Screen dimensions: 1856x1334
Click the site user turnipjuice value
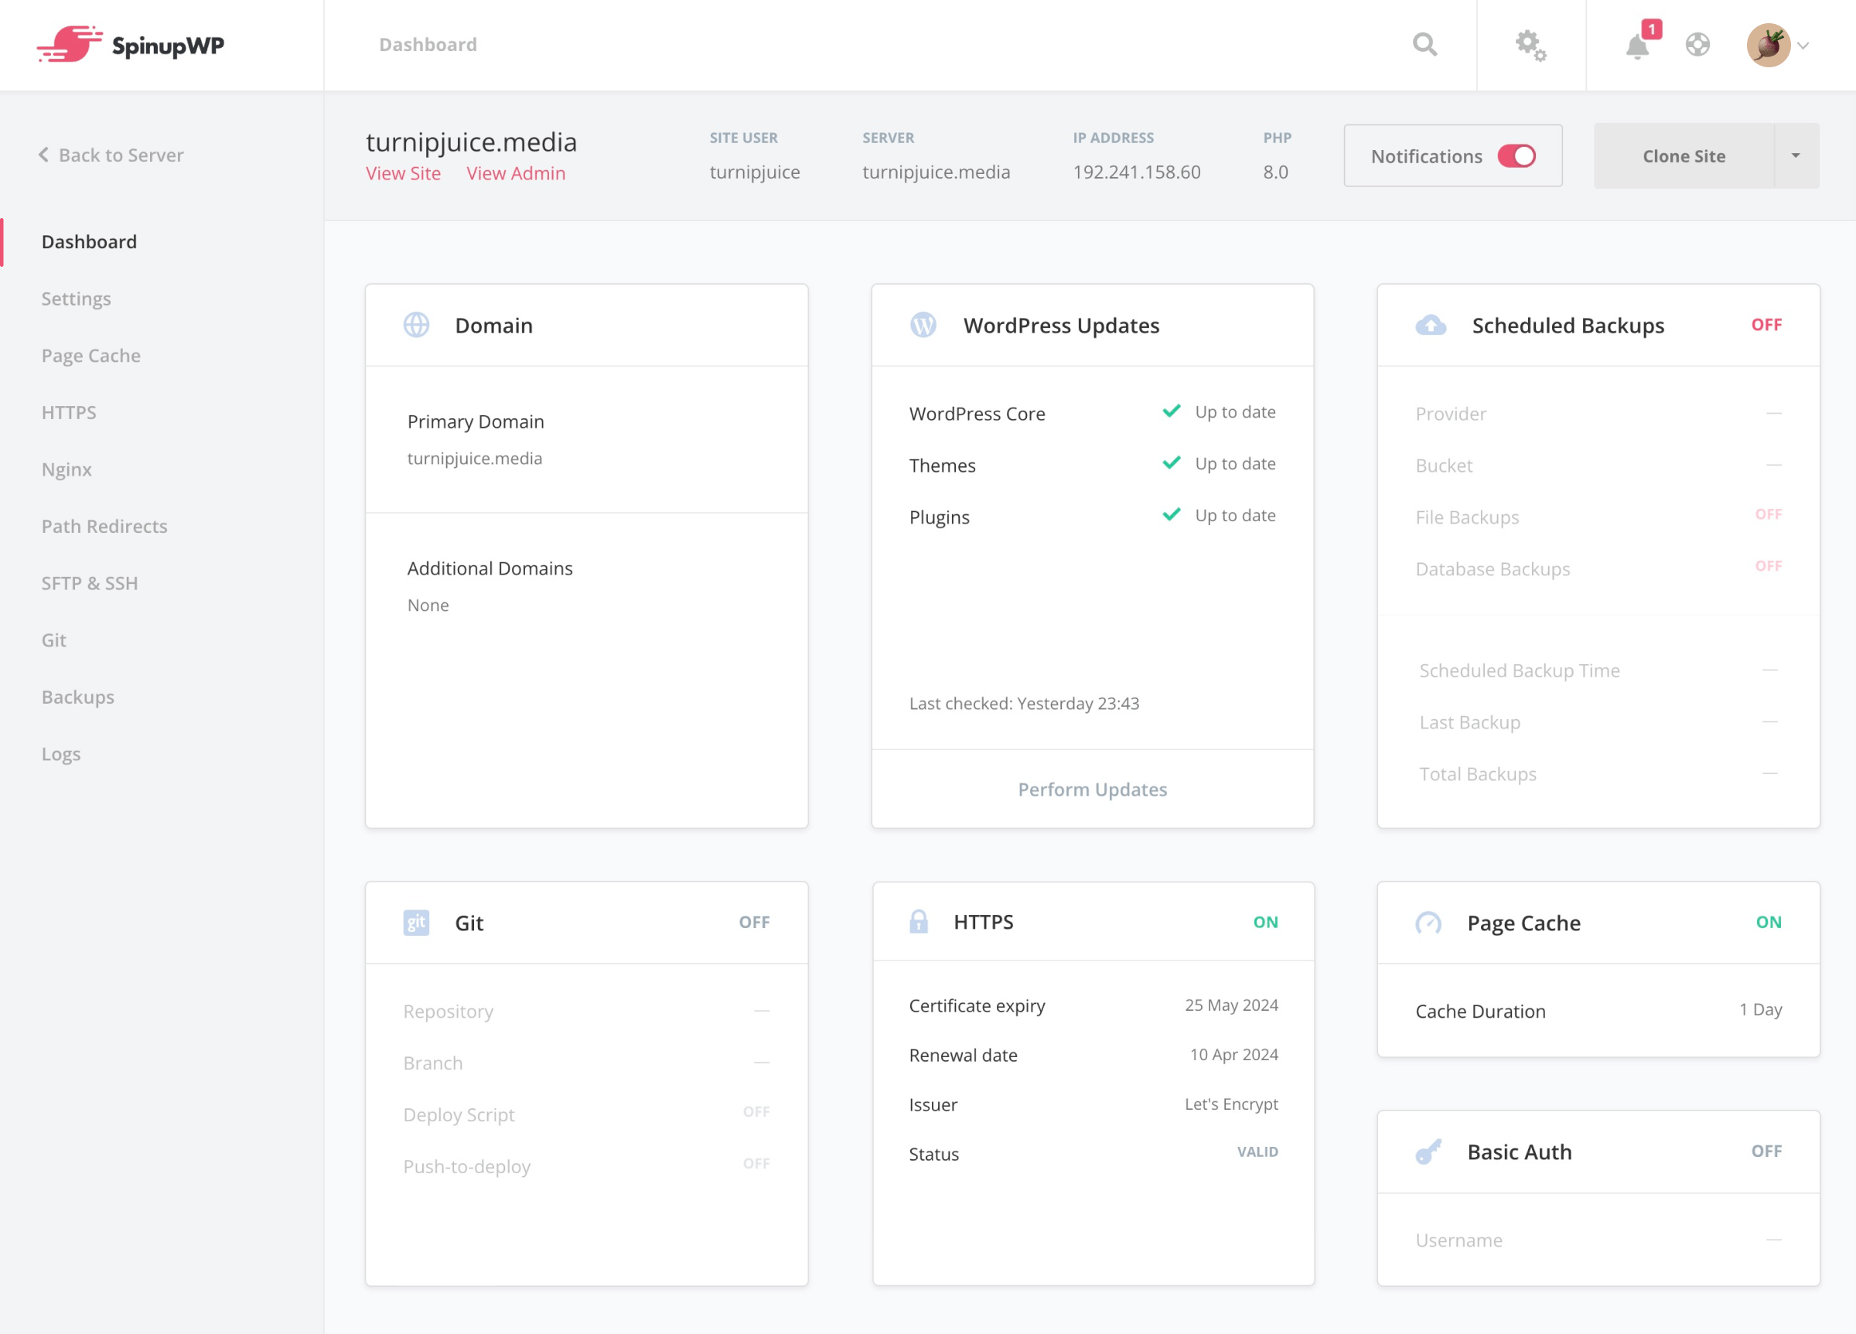(x=755, y=172)
